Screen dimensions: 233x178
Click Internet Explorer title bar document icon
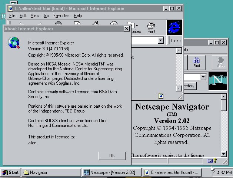coord(11,9)
